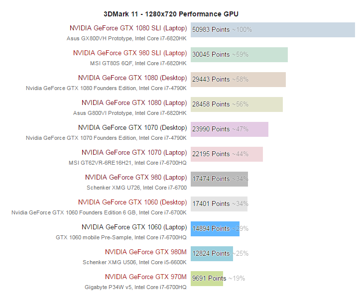Click the ~58% percentage label

[240, 80]
